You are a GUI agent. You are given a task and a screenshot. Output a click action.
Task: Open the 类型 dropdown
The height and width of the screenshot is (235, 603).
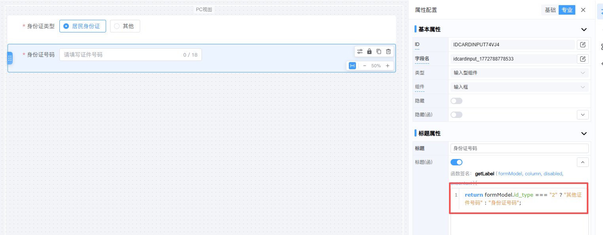[x=519, y=73]
